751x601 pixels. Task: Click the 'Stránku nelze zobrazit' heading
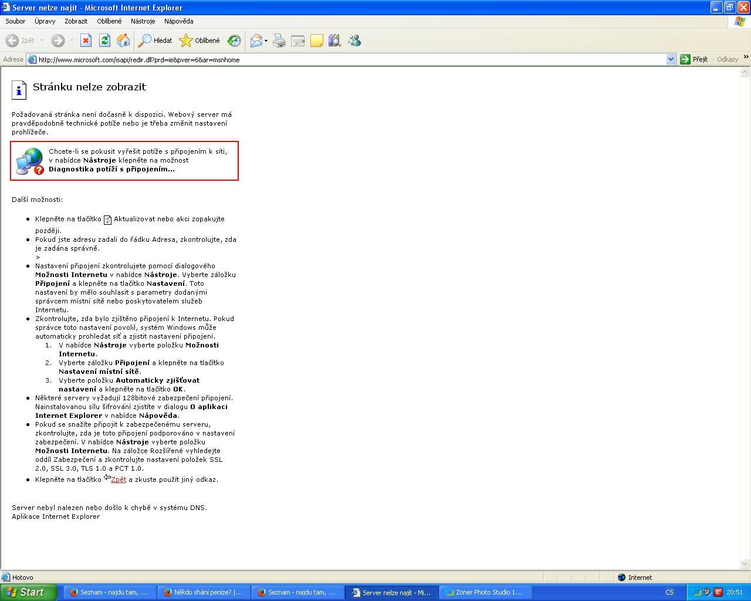(89, 87)
